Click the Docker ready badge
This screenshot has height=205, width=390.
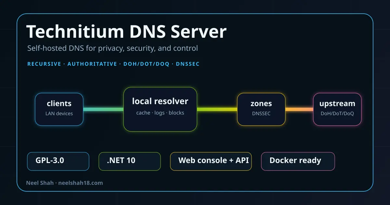click(298, 161)
